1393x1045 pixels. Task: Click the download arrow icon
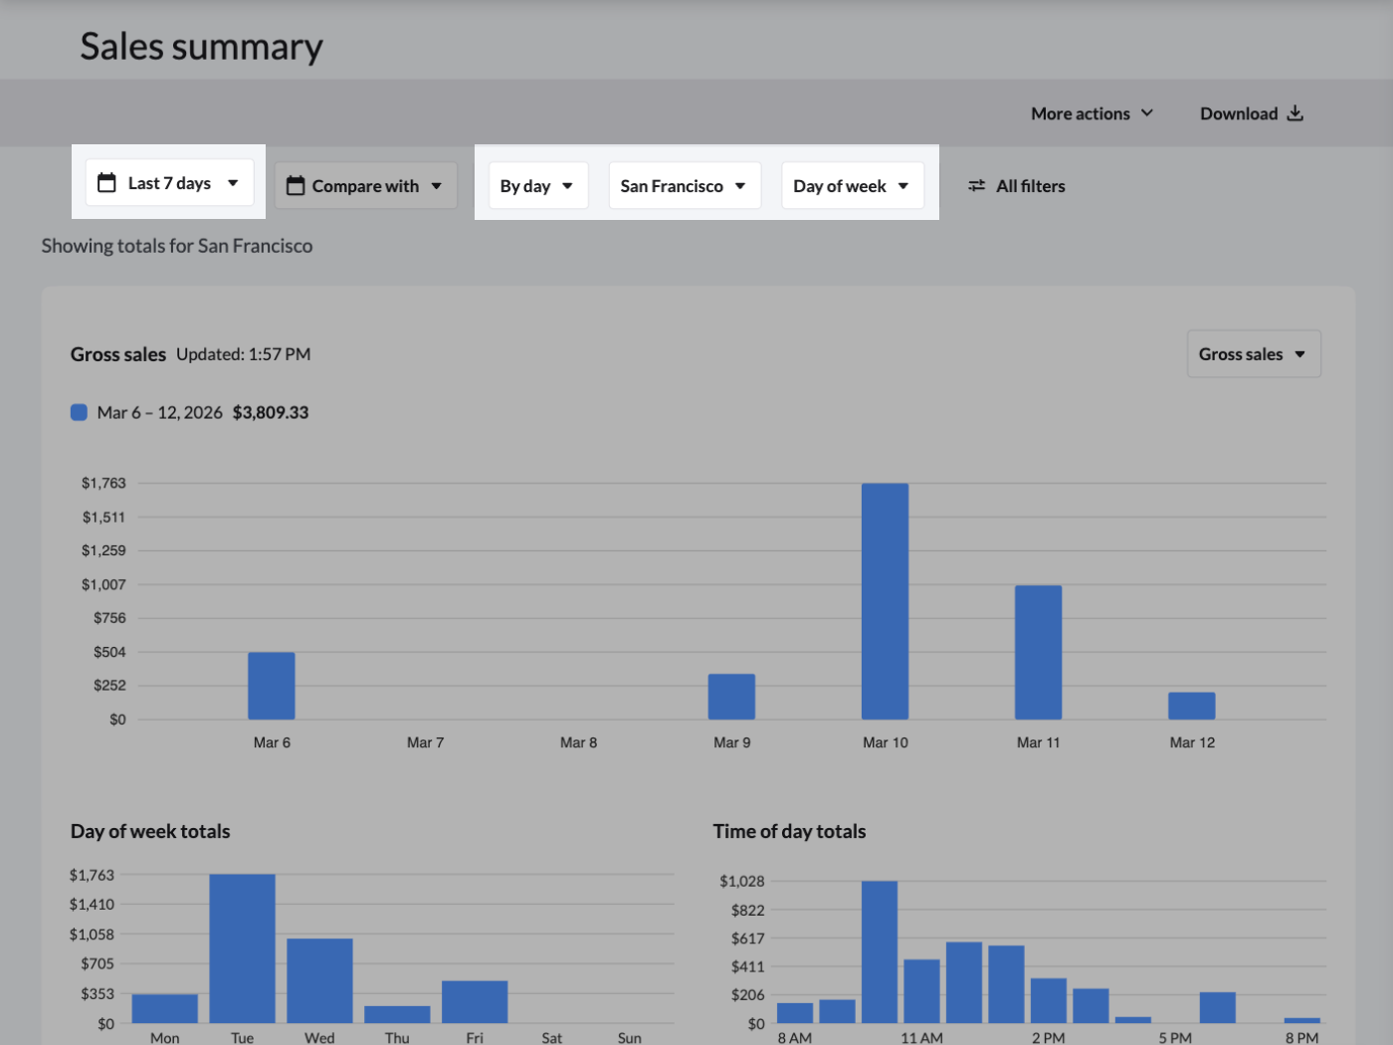[x=1294, y=113]
